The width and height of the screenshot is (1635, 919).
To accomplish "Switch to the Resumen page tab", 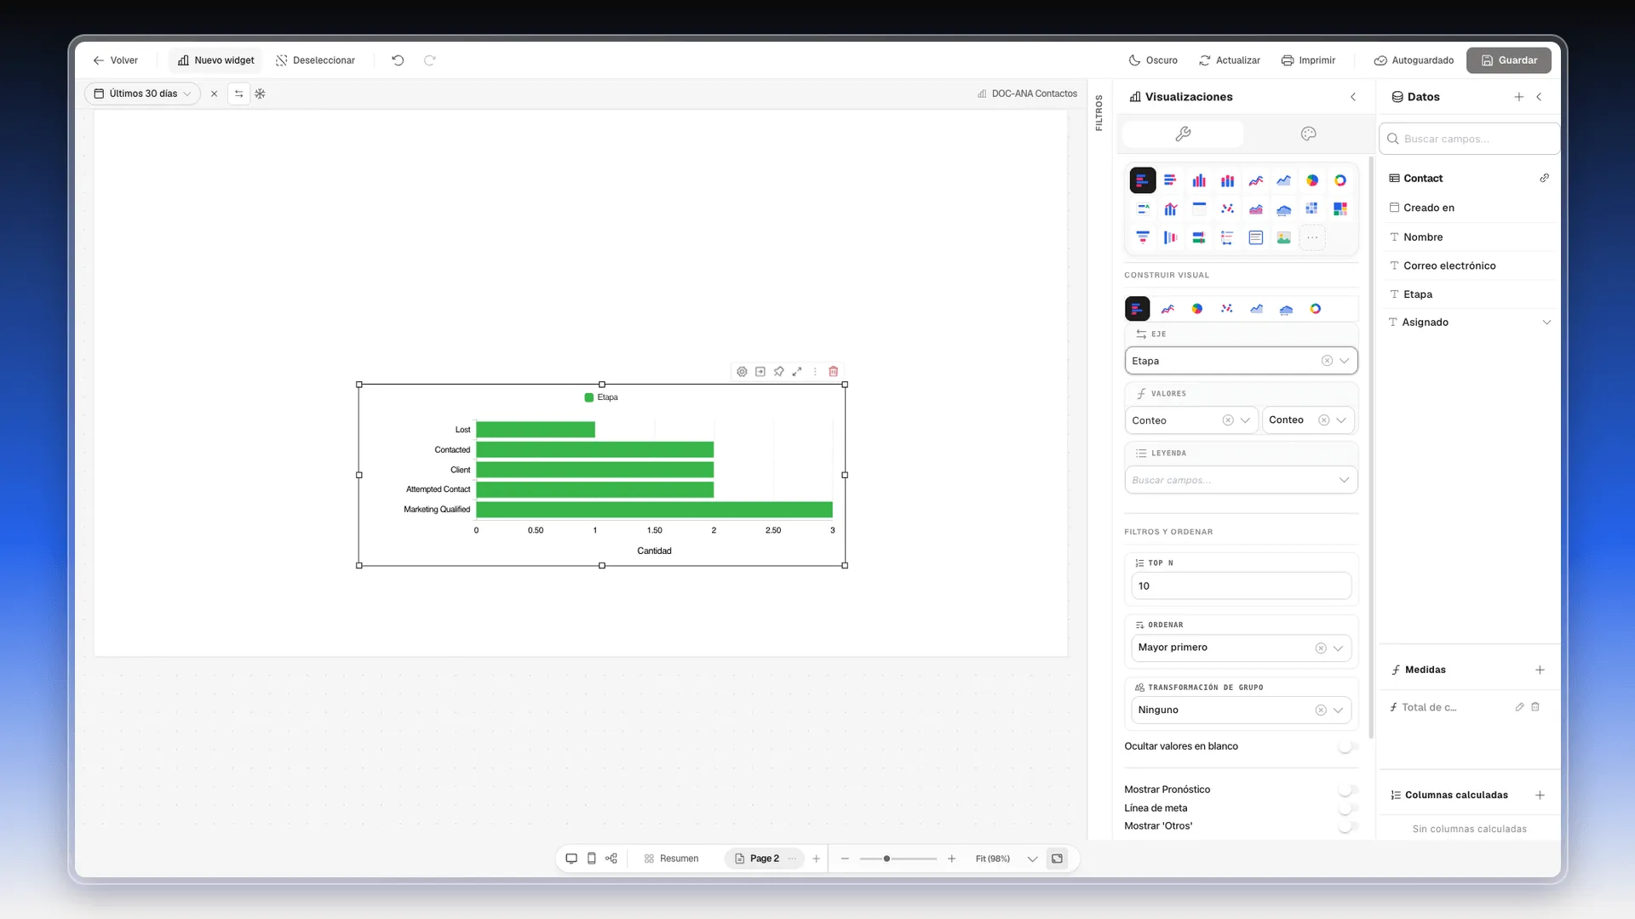I will 671,859.
